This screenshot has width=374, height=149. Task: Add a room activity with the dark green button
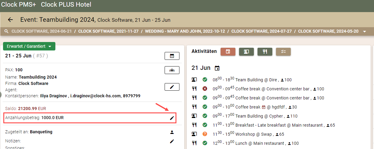(x=246, y=52)
